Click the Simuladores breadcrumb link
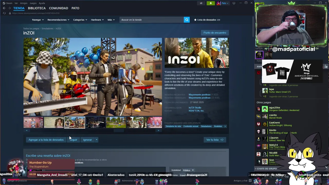Screen dimensions: 329x185 (47, 29)
